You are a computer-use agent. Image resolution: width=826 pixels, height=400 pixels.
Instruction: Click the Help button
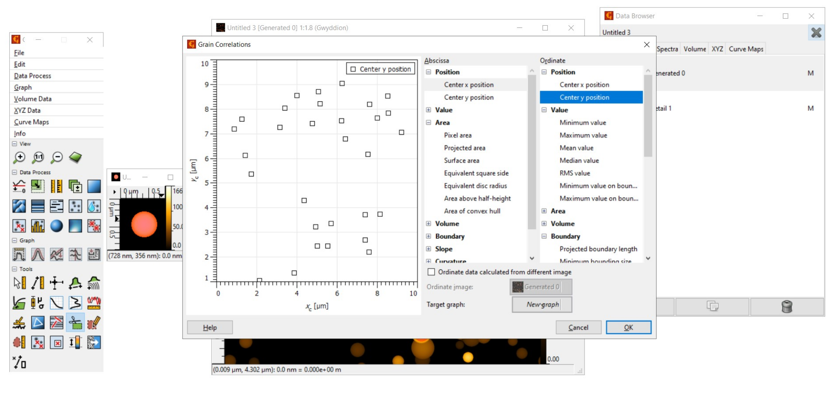(x=210, y=327)
